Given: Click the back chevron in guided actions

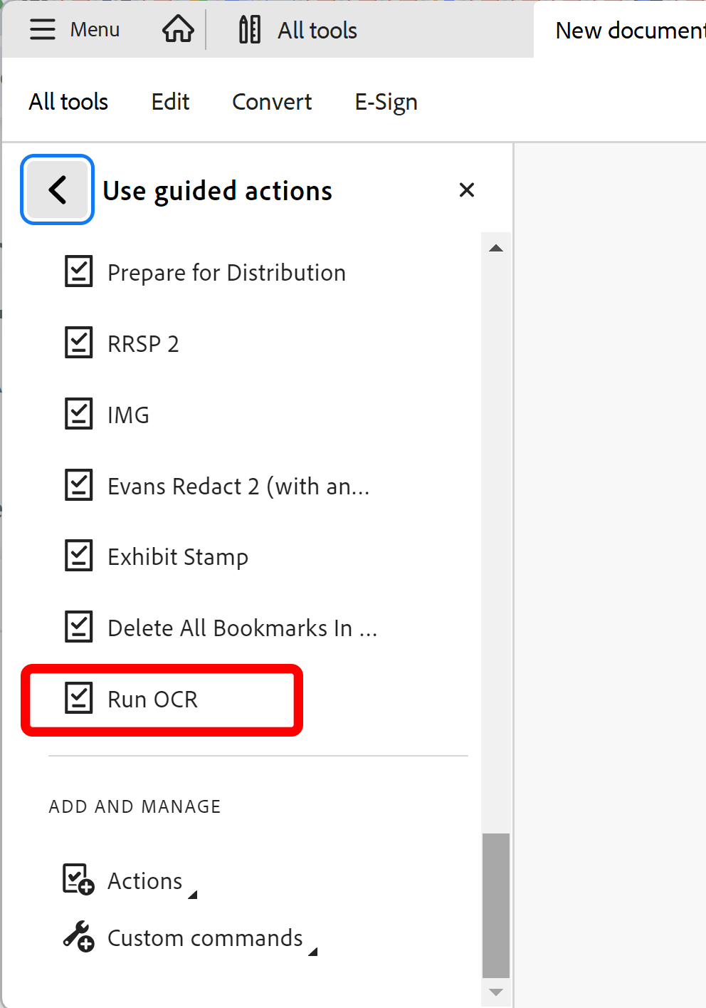Looking at the screenshot, I should point(57,189).
